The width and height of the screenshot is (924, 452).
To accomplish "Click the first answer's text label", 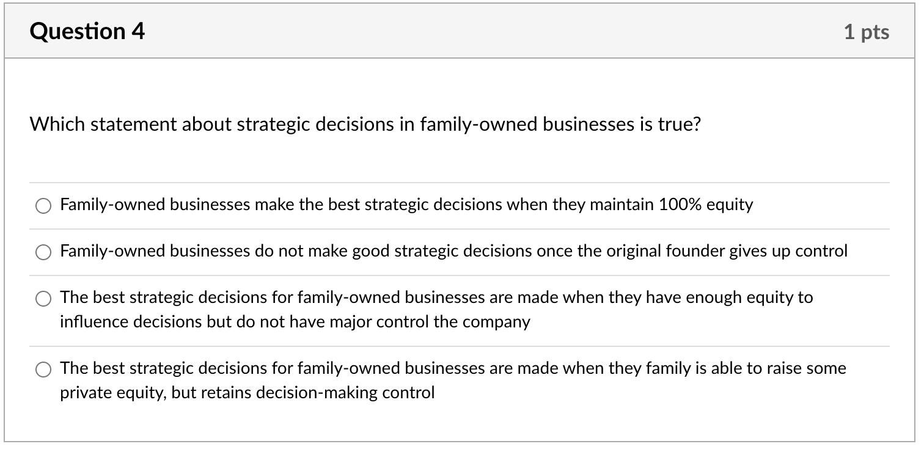I will [x=405, y=205].
